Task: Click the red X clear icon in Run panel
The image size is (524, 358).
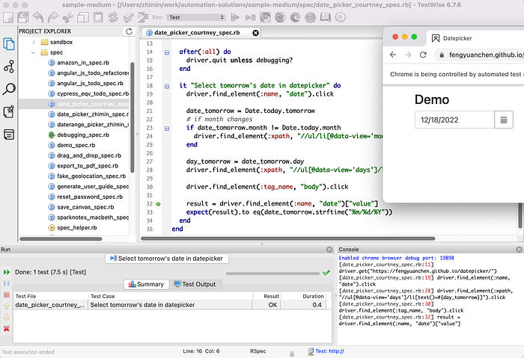Action: pos(6,329)
